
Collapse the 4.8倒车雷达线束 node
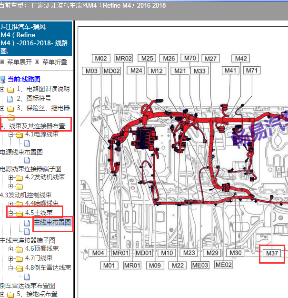(x=11, y=268)
